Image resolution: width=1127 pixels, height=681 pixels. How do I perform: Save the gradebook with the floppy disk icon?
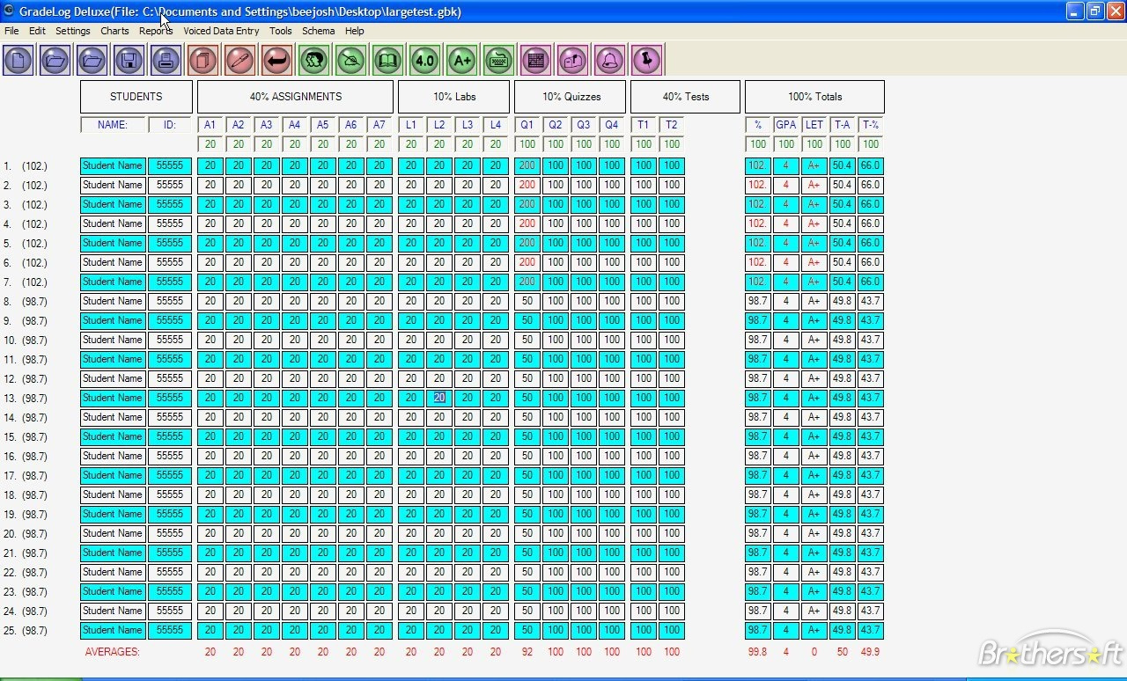click(128, 60)
